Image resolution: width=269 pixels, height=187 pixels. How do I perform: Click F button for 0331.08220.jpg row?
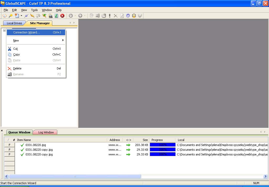click(9, 145)
